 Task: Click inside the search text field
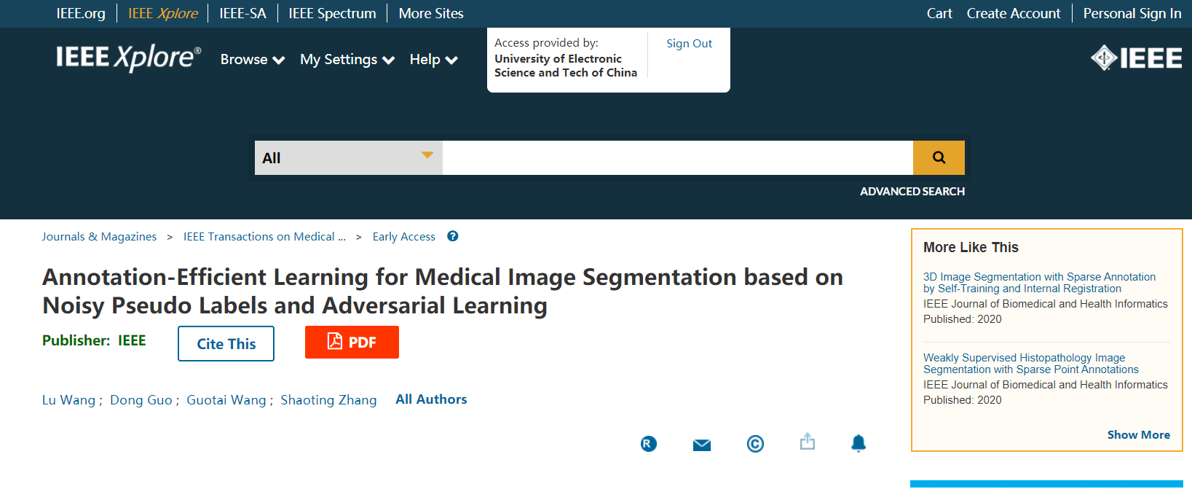point(677,157)
